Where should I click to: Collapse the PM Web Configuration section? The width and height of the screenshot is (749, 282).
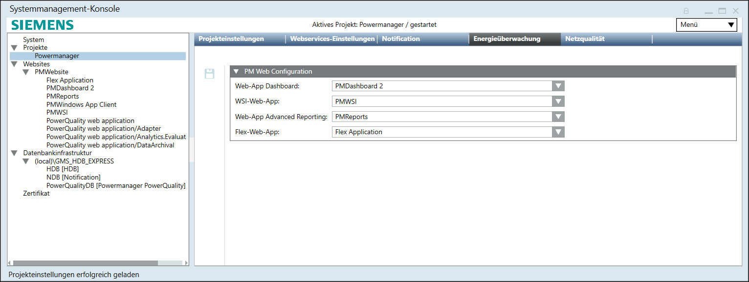pyautogui.click(x=236, y=71)
